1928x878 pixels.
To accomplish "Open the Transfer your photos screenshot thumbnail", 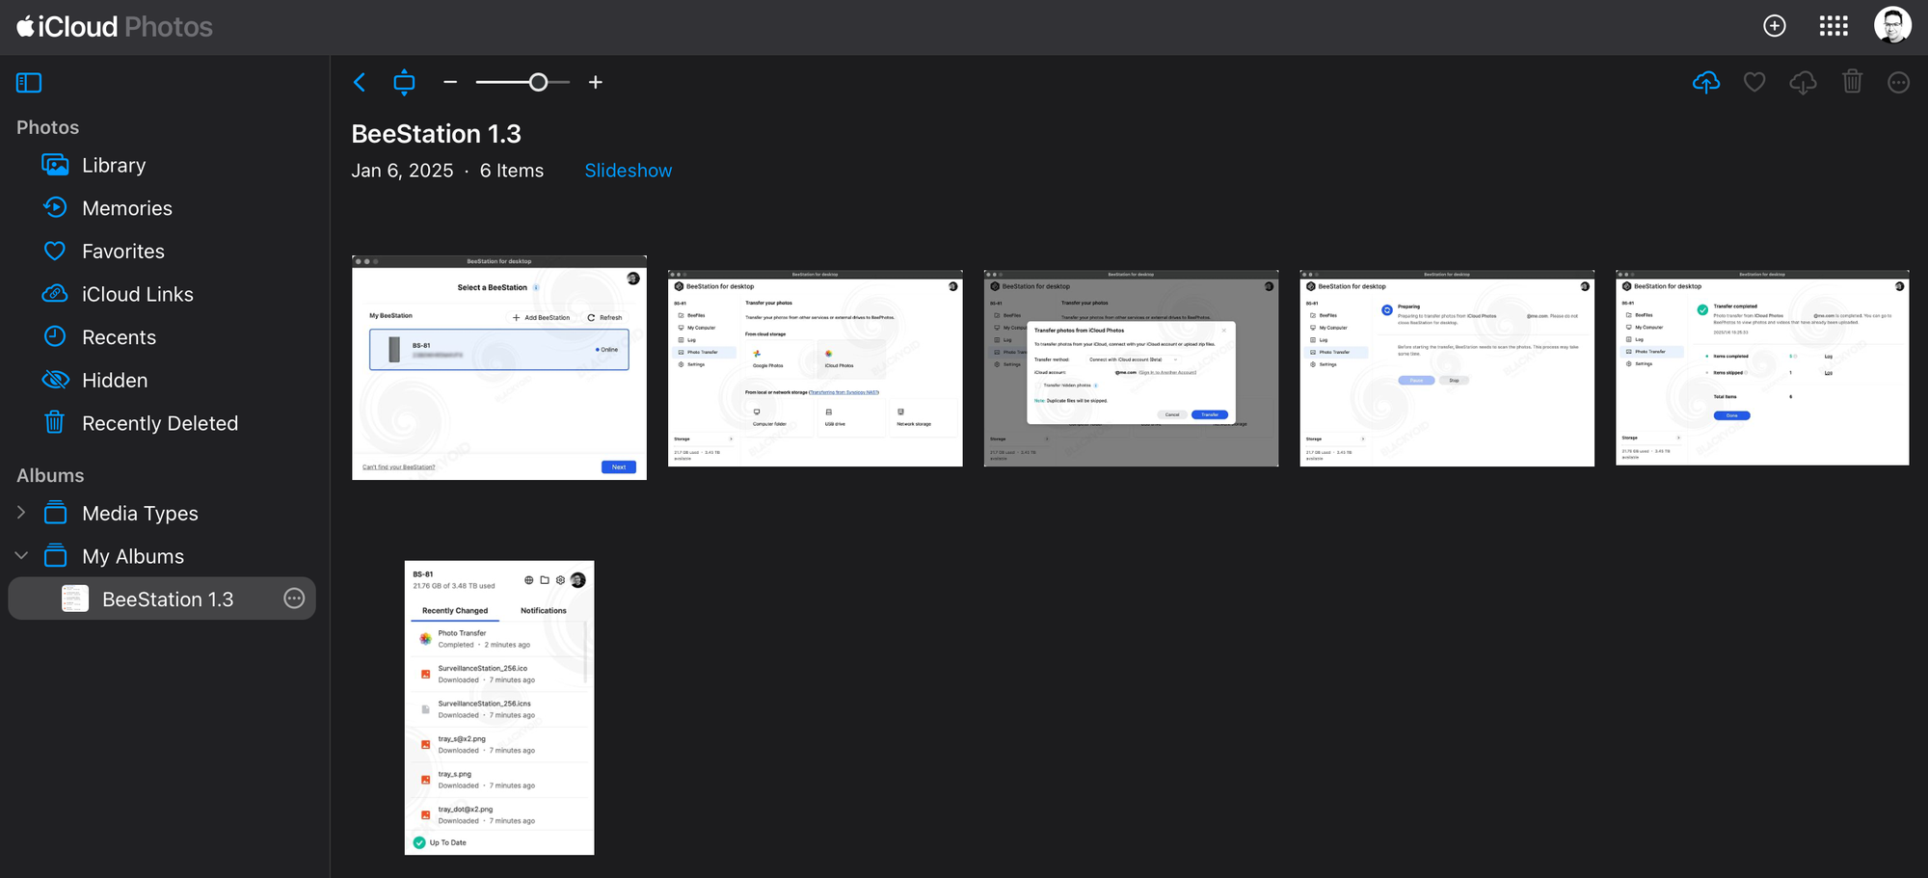I will (816, 368).
